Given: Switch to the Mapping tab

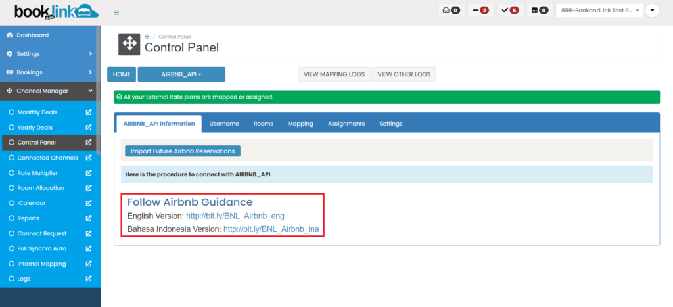Looking at the screenshot, I should pos(300,124).
